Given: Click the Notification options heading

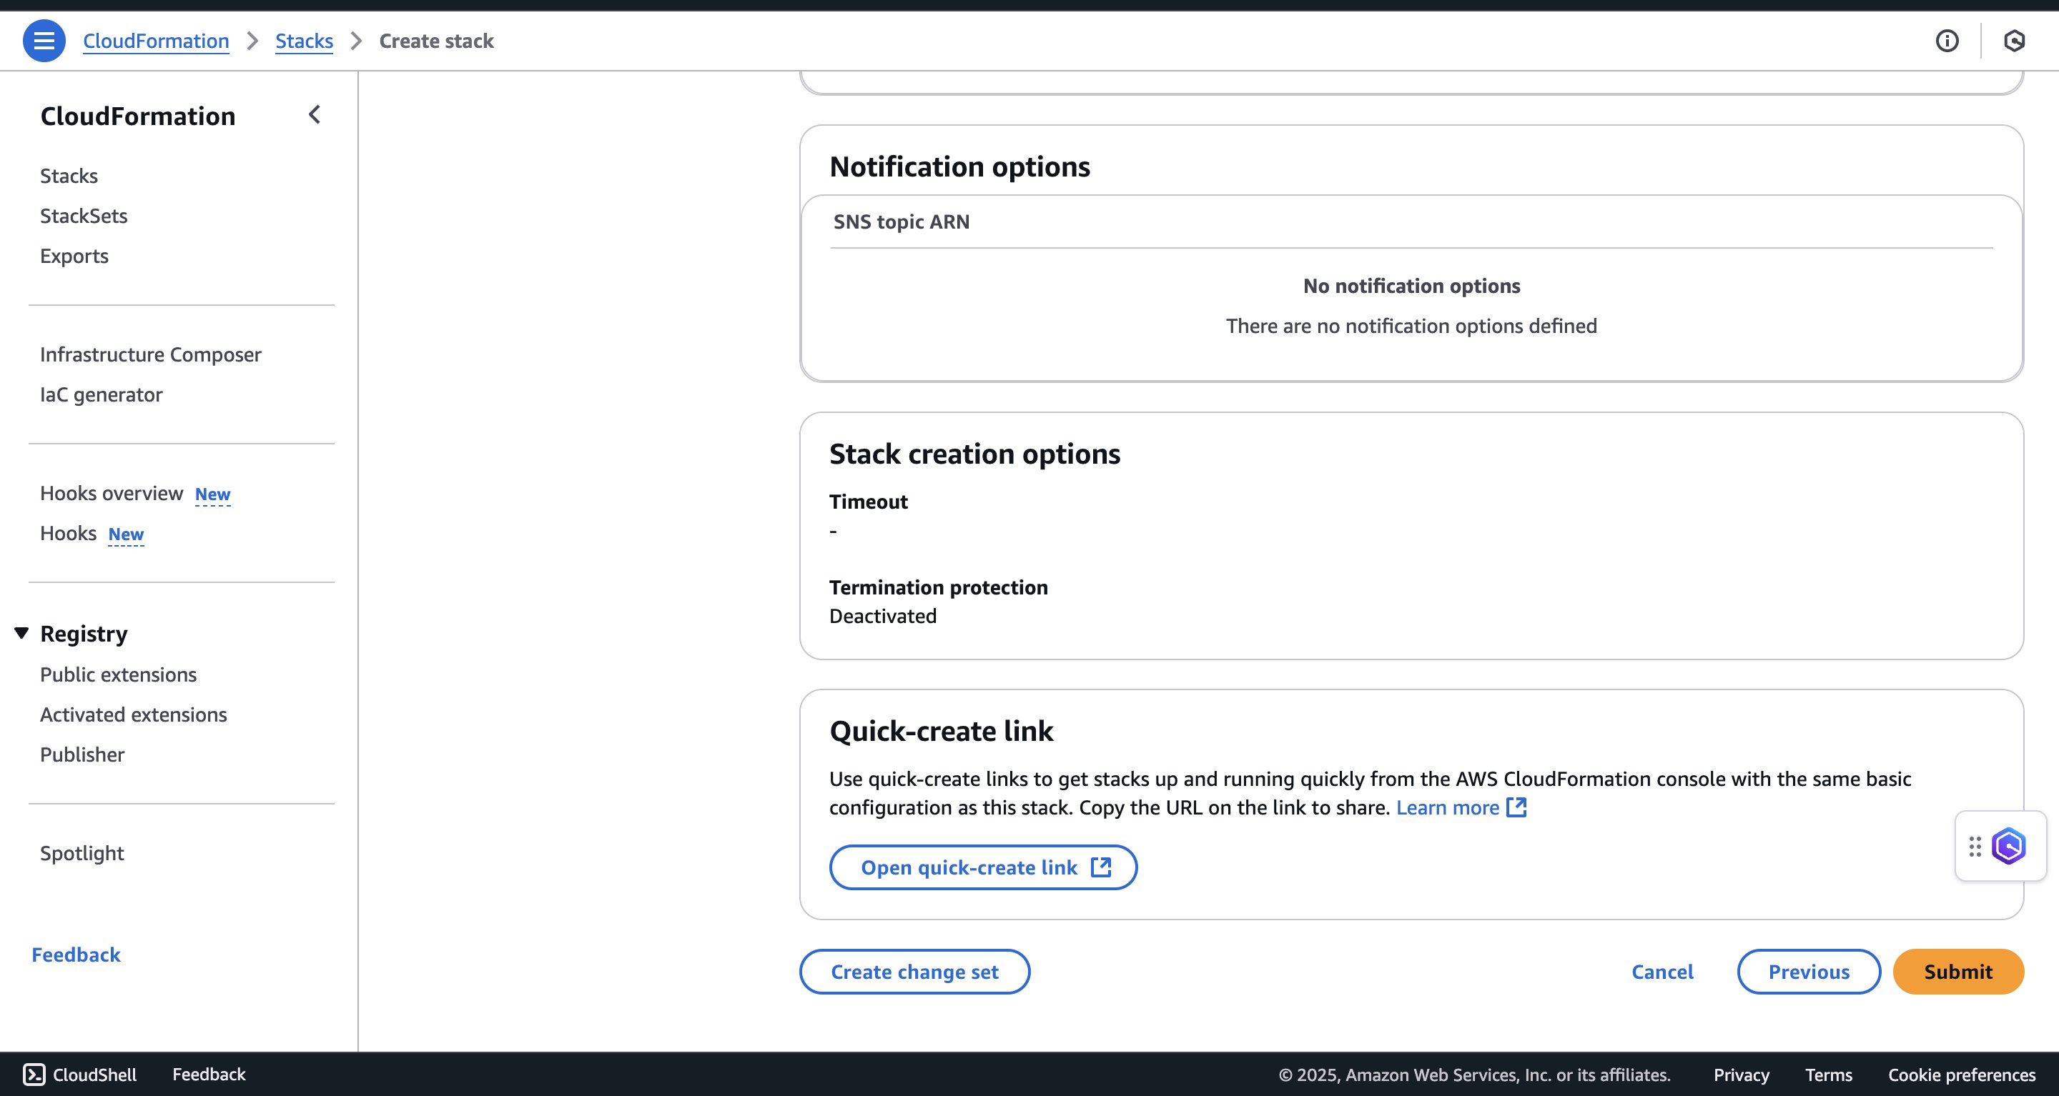Looking at the screenshot, I should point(959,166).
